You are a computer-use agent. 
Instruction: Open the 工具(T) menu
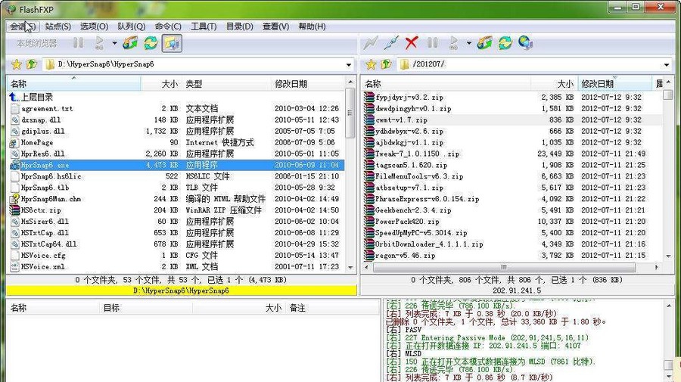204,26
